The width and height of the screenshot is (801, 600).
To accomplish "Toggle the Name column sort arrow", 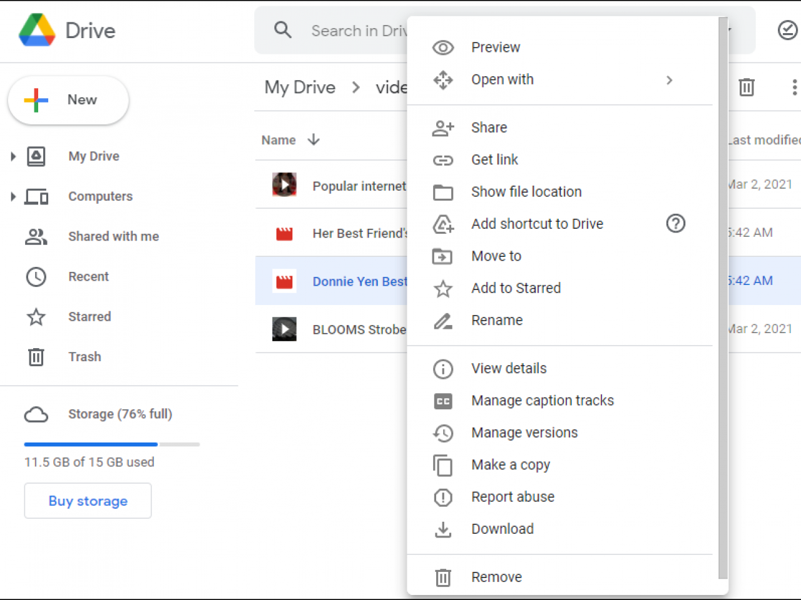I will click(313, 140).
